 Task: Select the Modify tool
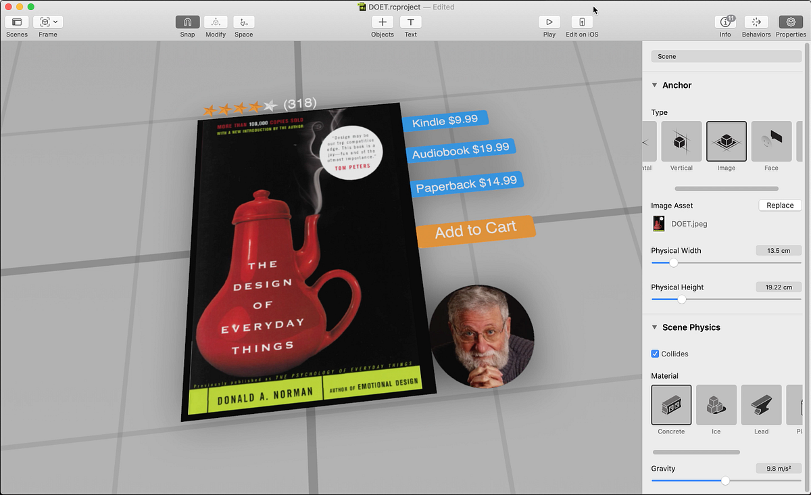pos(216,22)
